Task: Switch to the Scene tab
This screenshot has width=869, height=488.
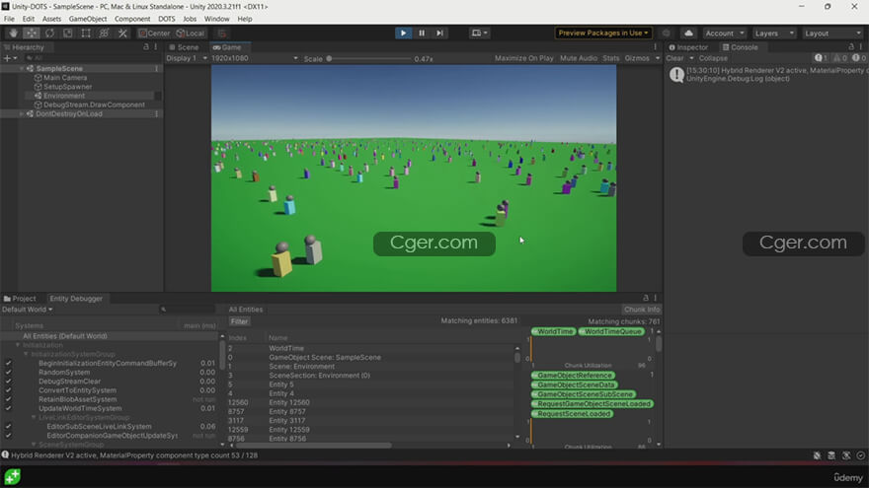Action: 185,47
